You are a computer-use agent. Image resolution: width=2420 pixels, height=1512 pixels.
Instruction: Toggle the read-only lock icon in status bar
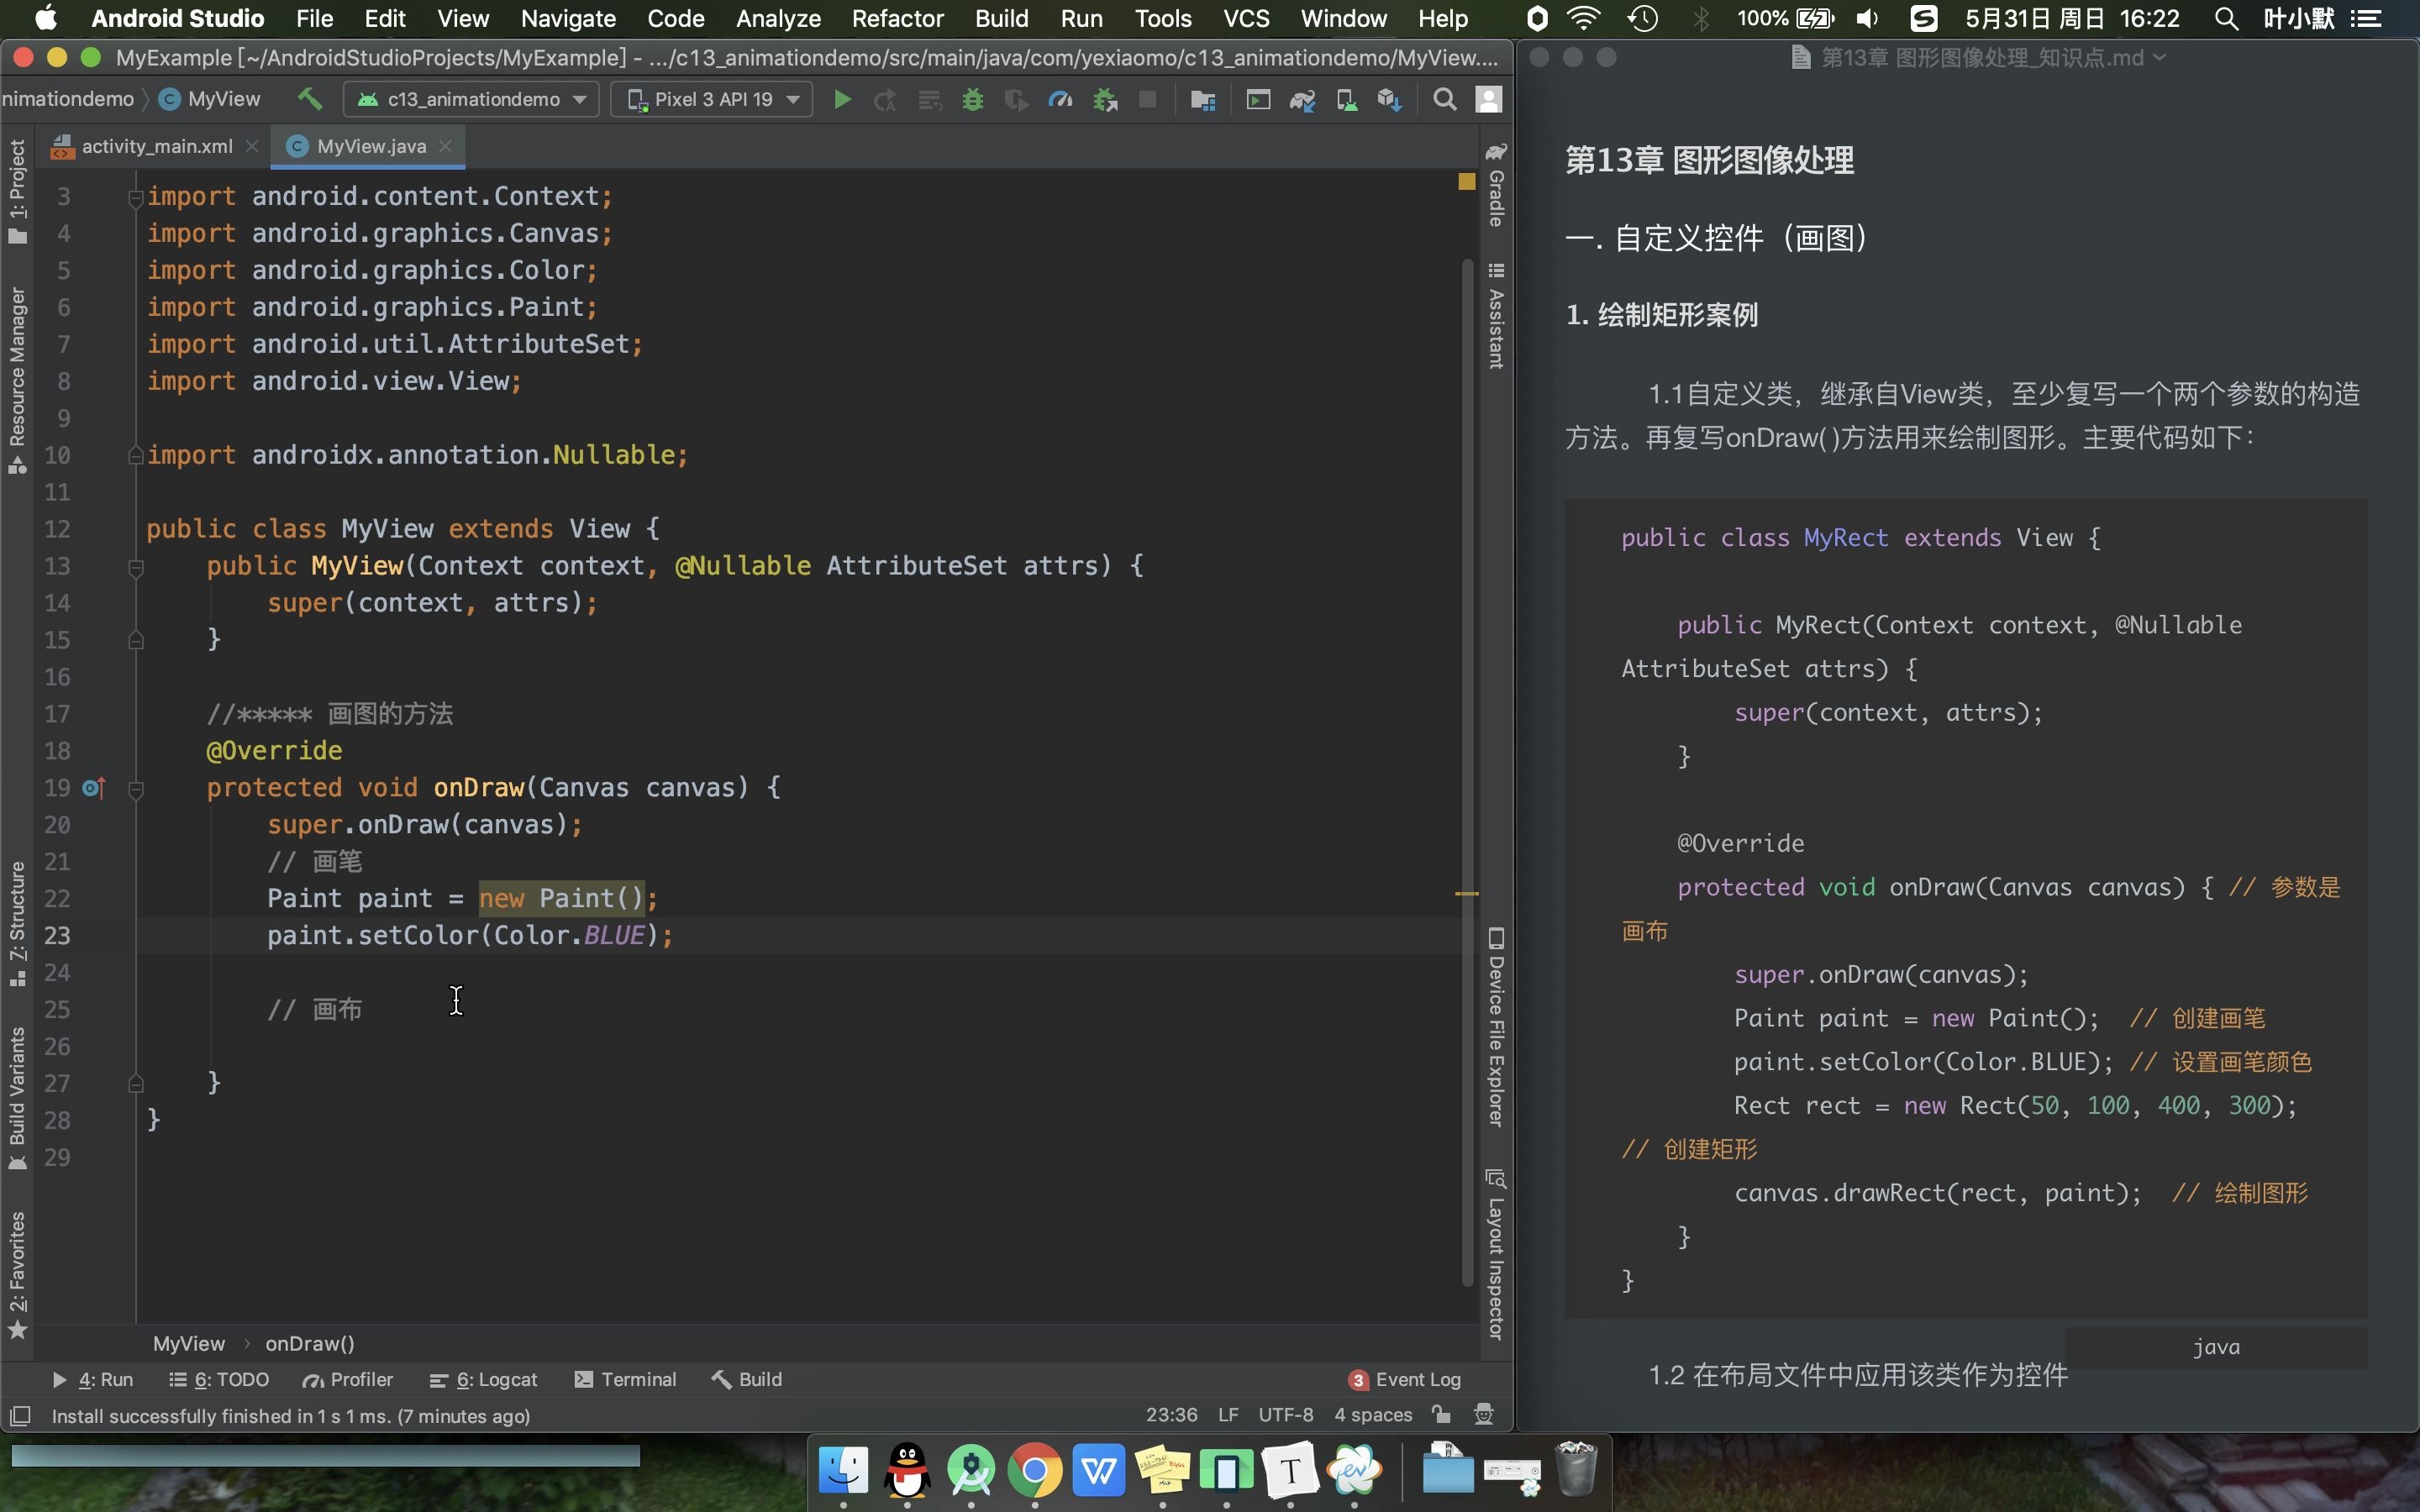(x=1441, y=1414)
